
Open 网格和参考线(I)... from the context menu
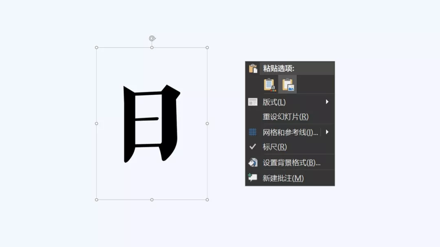[x=290, y=132]
